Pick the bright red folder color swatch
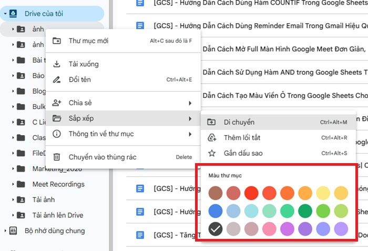 (250, 193)
